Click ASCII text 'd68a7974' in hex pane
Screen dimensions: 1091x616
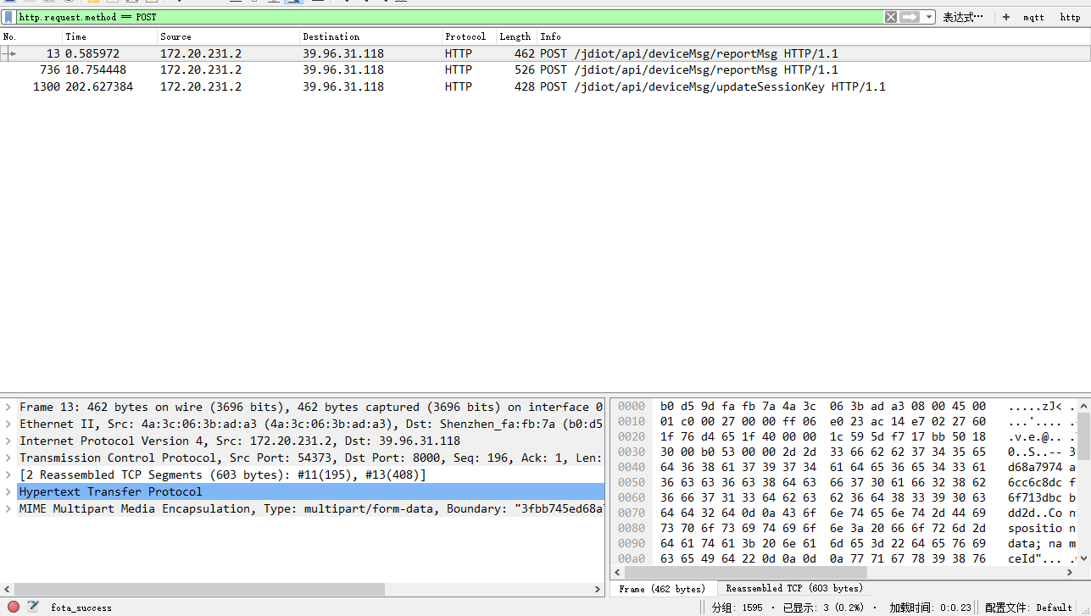(1035, 468)
